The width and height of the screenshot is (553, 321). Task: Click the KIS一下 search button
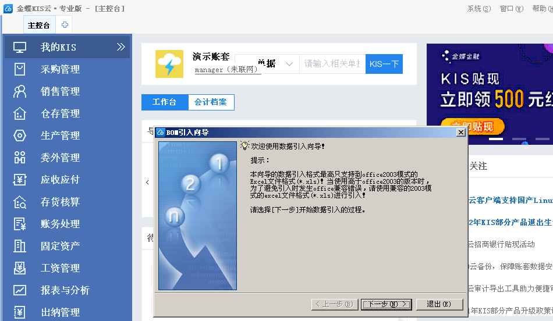[x=384, y=64]
